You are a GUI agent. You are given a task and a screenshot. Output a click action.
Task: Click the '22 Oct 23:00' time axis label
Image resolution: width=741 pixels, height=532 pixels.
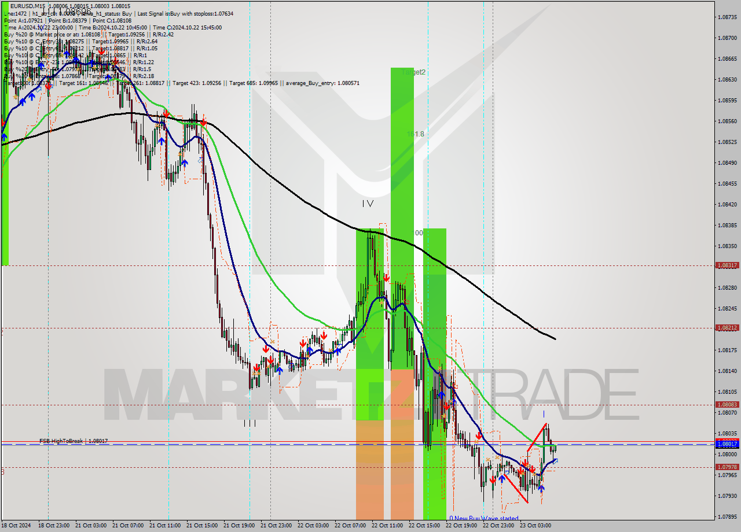[x=498, y=526]
